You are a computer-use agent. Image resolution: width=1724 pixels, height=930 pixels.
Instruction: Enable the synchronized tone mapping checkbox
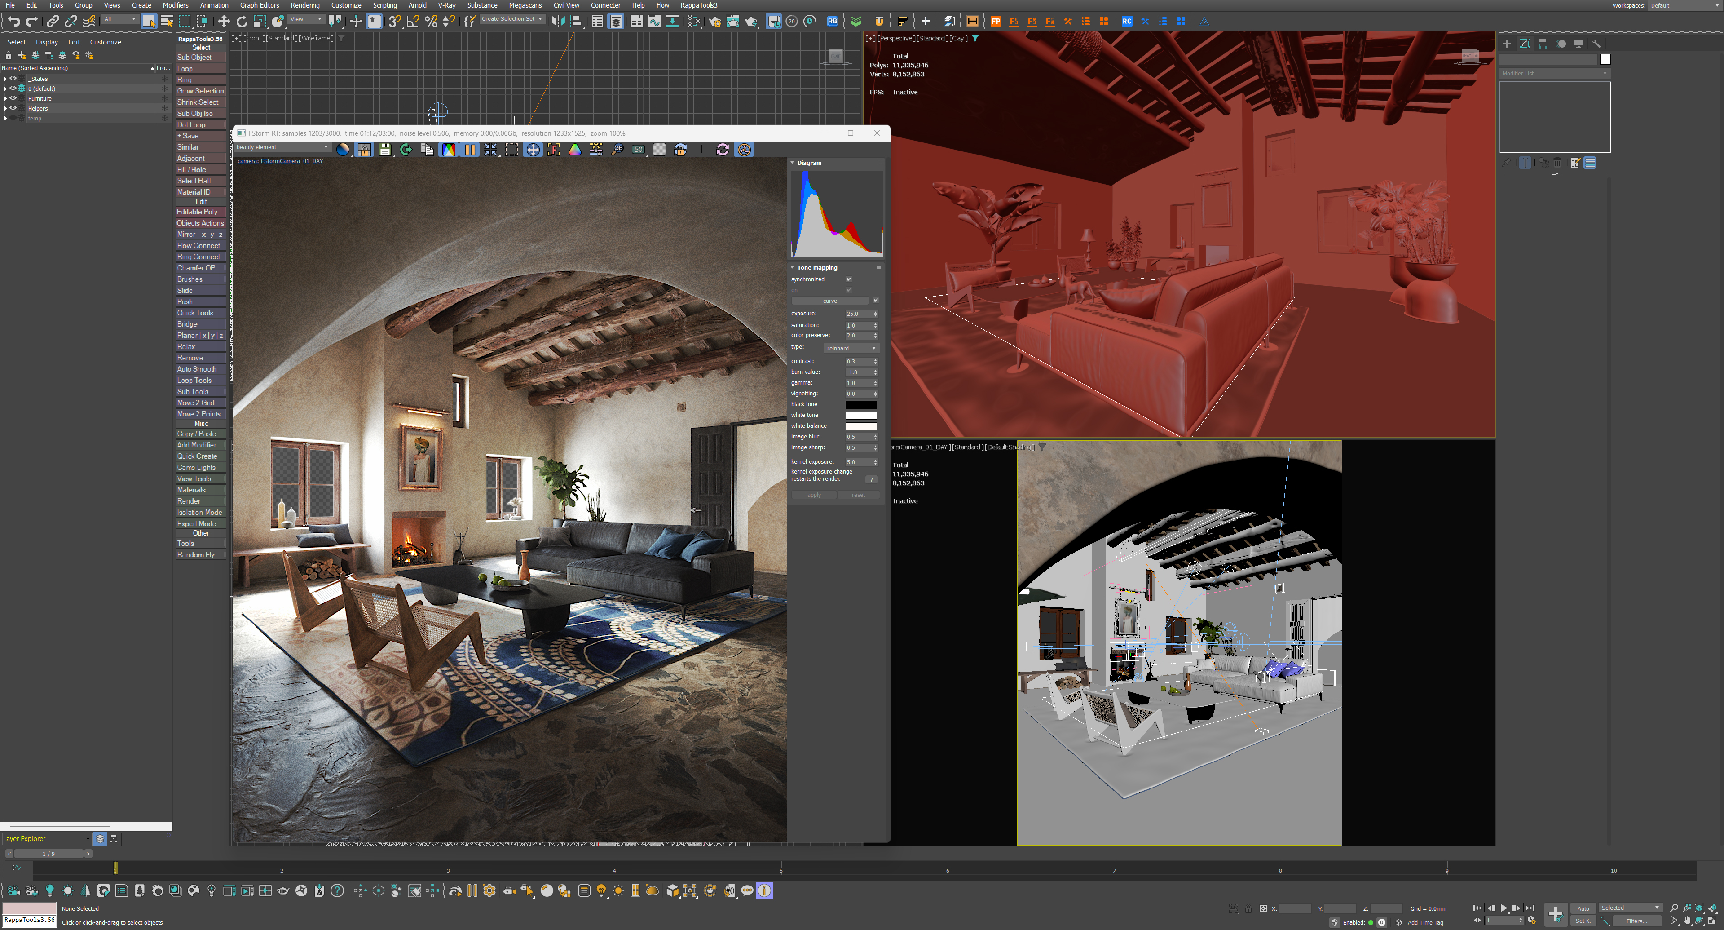click(x=849, y=279)
